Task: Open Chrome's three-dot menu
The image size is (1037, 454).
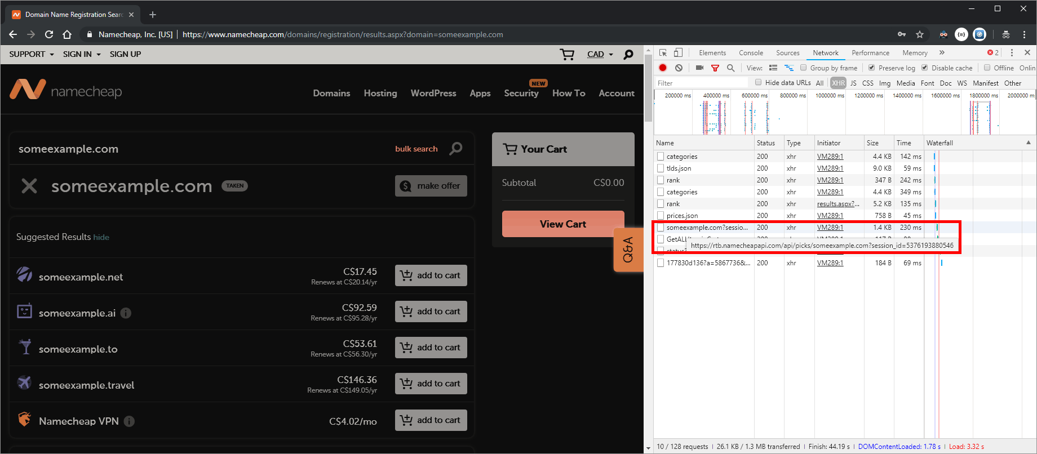Action: 1025,34
